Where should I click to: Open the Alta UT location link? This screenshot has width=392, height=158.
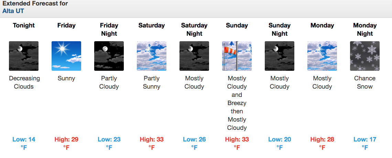click(13, 11)
